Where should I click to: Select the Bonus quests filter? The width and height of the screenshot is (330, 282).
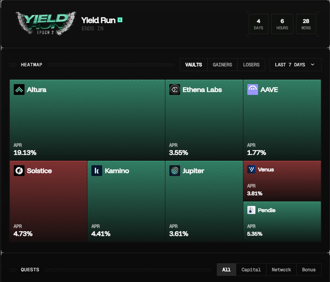pos(309,270)
